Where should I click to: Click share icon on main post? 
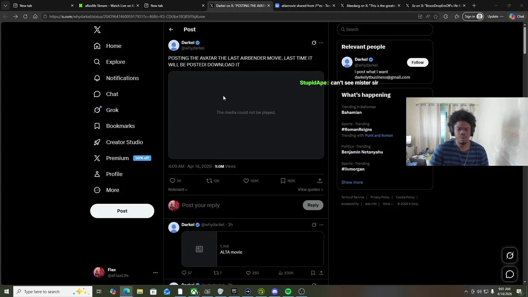320,181
